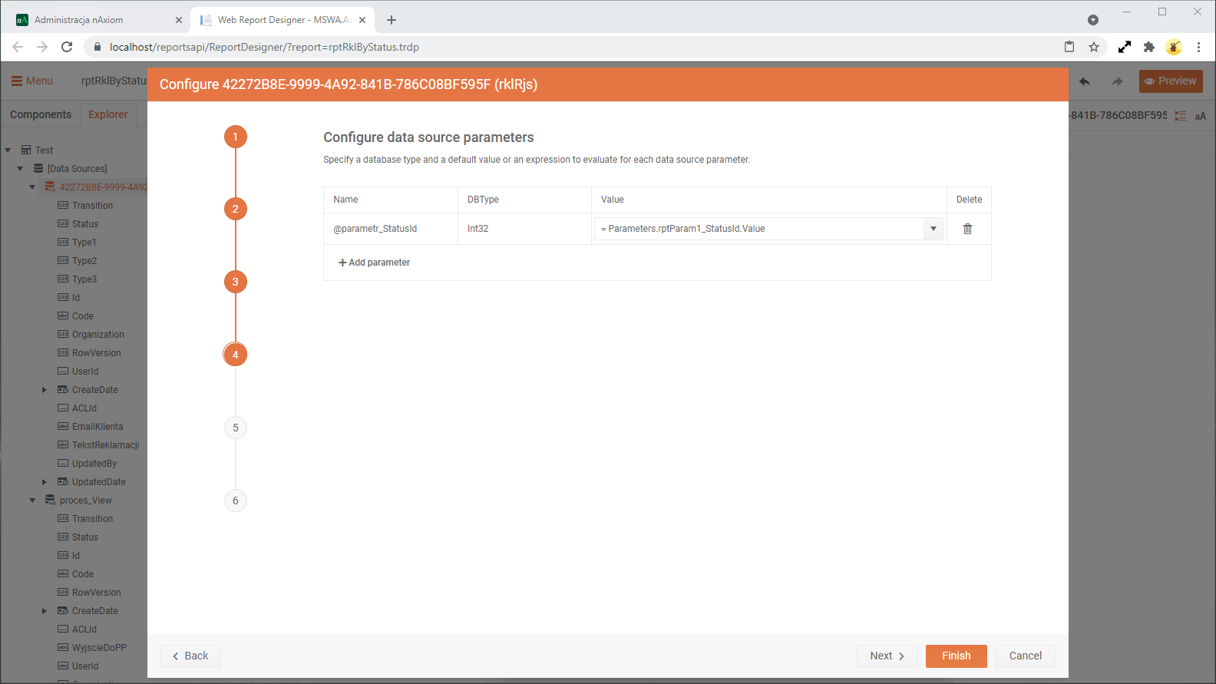This screenshot has width=1216, height=684.
Task: Collapse the proces_View data source node
Action: pos(32,501)
